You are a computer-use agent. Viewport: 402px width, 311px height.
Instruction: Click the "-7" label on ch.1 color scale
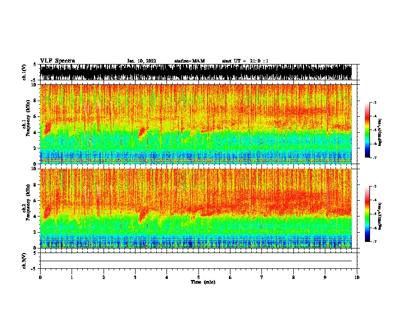tap(375, 158)
